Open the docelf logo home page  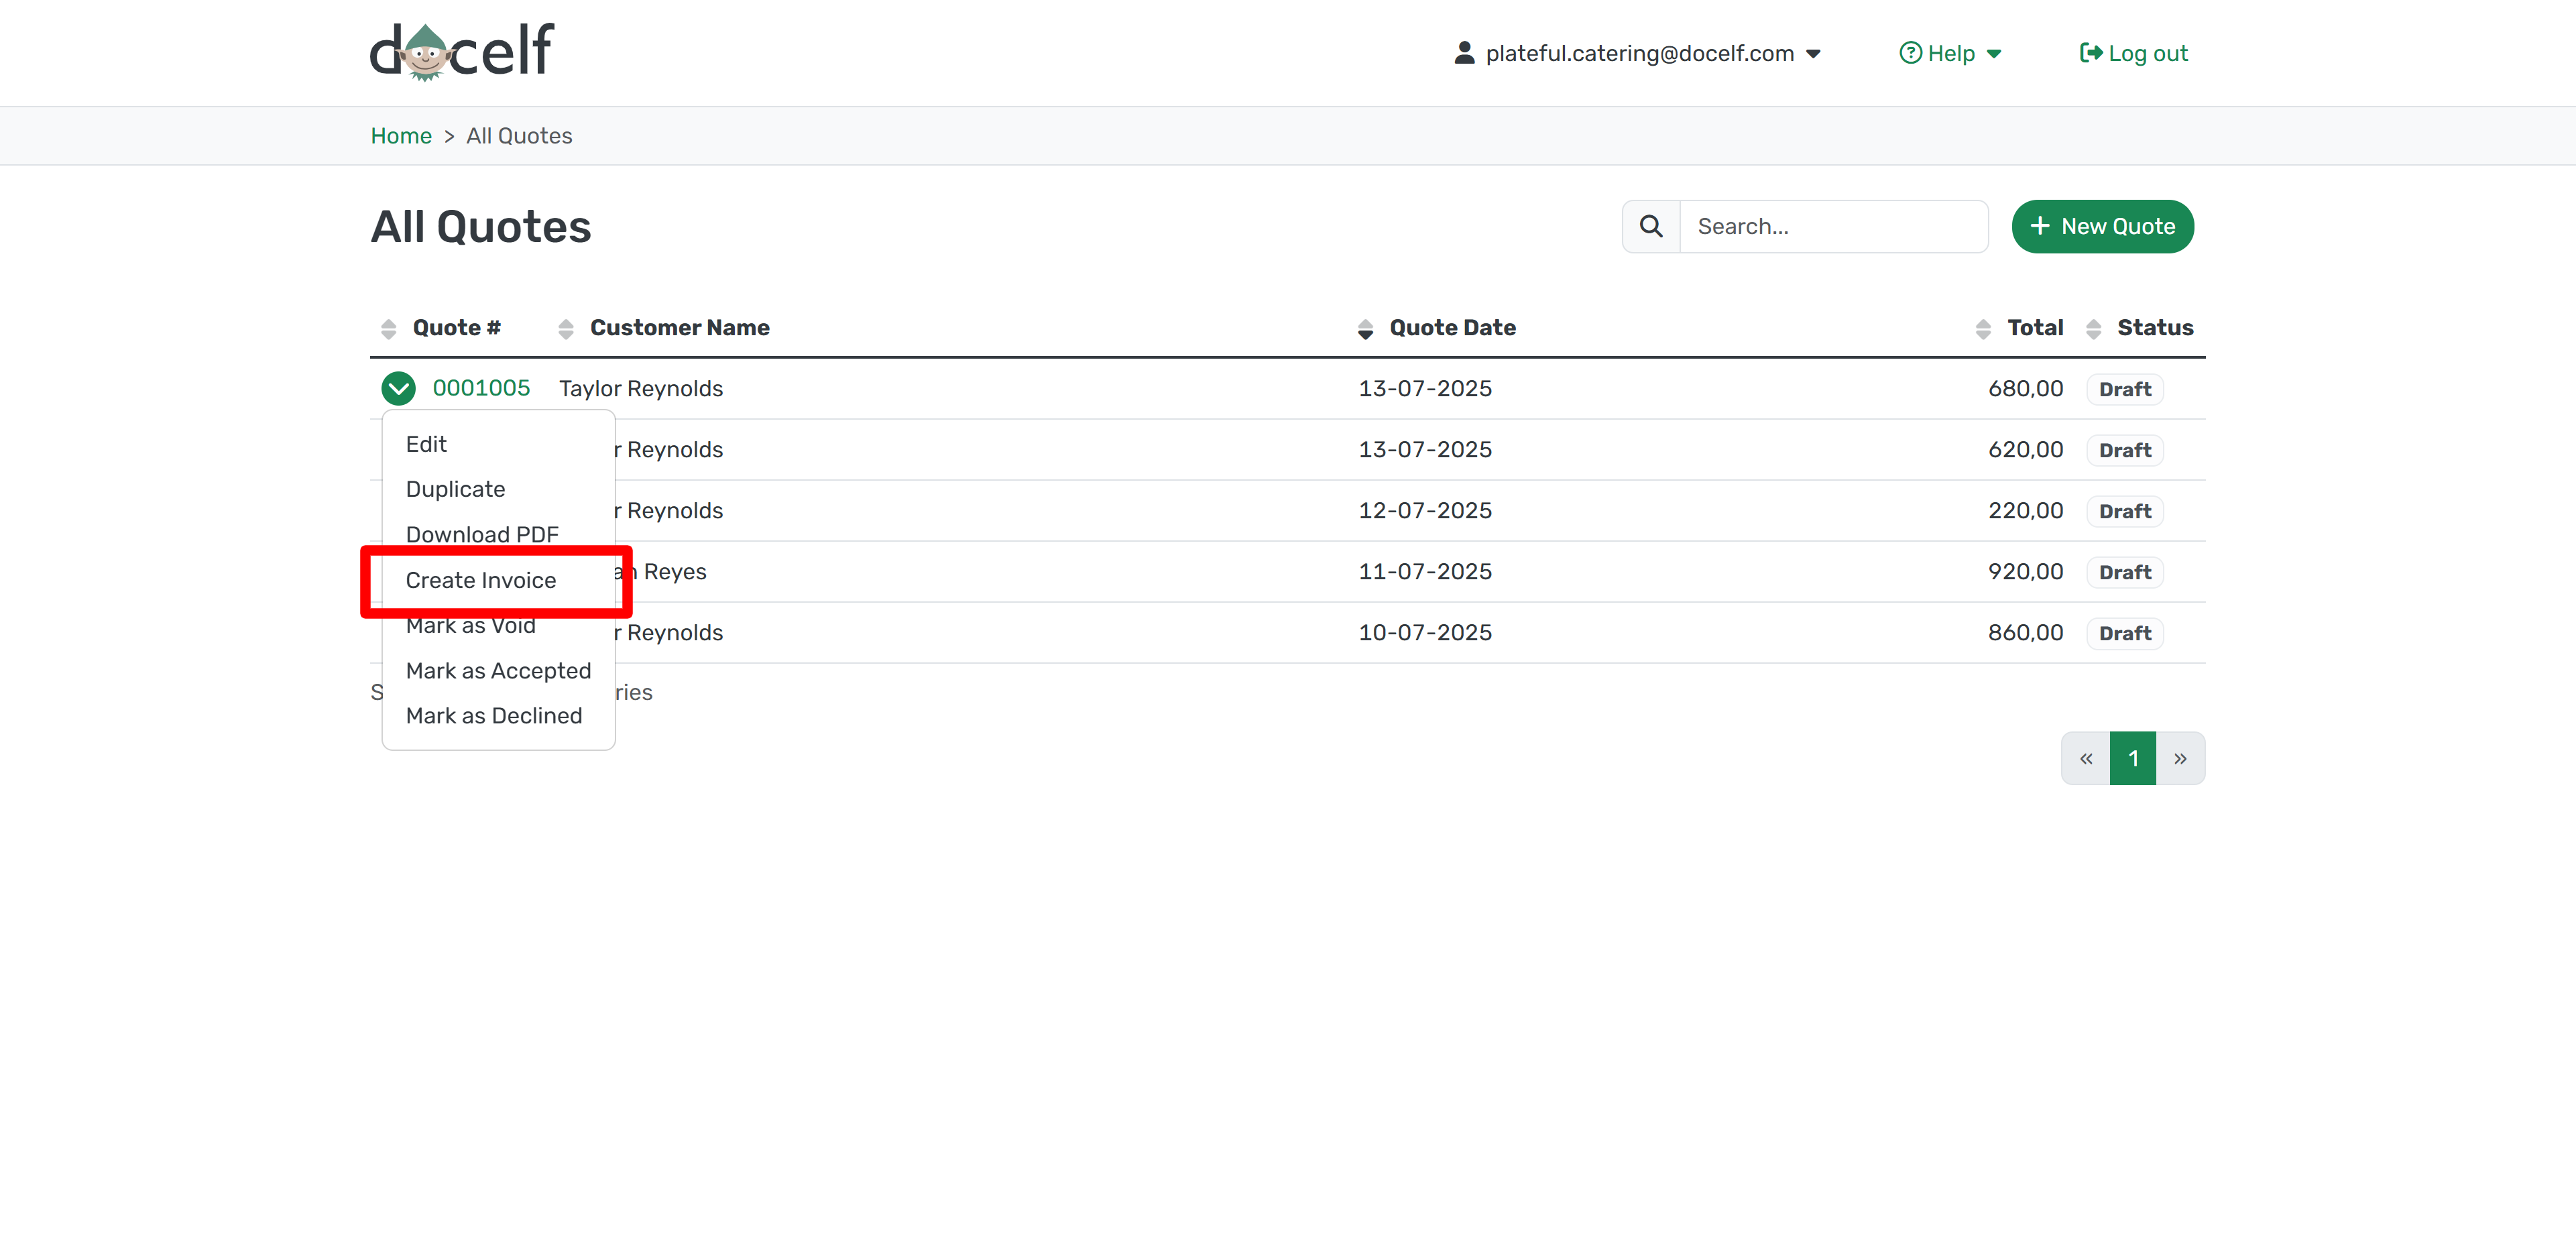point(461,52)
